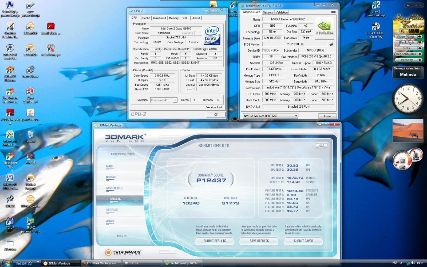Image resolution: width=427 pixels, height=267 pixels.
Task: Switch to the CPU-Z taskbar button
Action: pyautogui.click(x=142, y=263)
